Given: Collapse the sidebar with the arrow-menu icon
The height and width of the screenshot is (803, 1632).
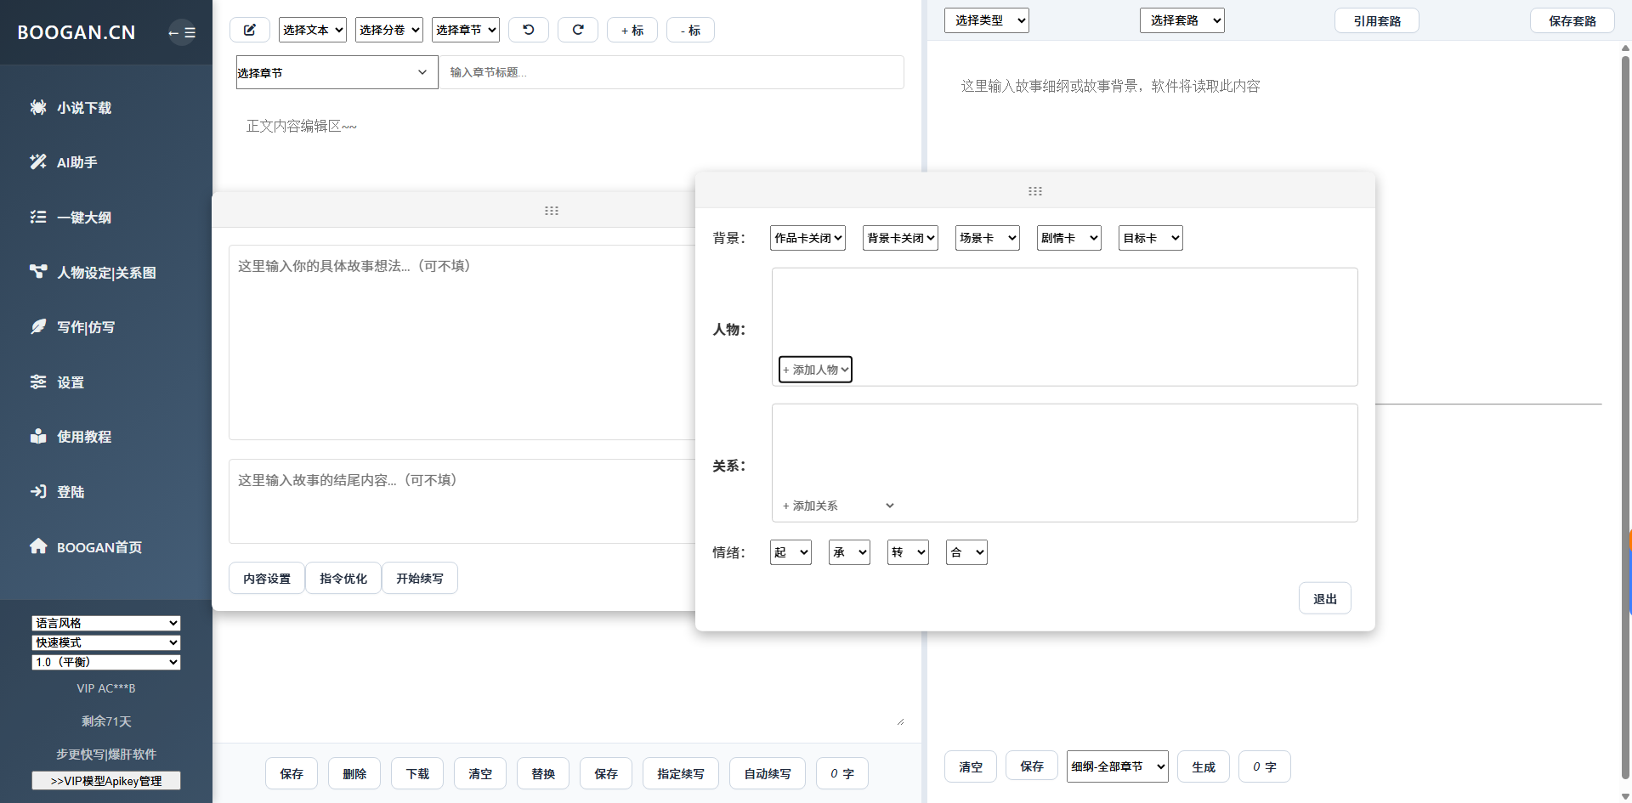Looking at the screenshot, I should click(182, 32).
